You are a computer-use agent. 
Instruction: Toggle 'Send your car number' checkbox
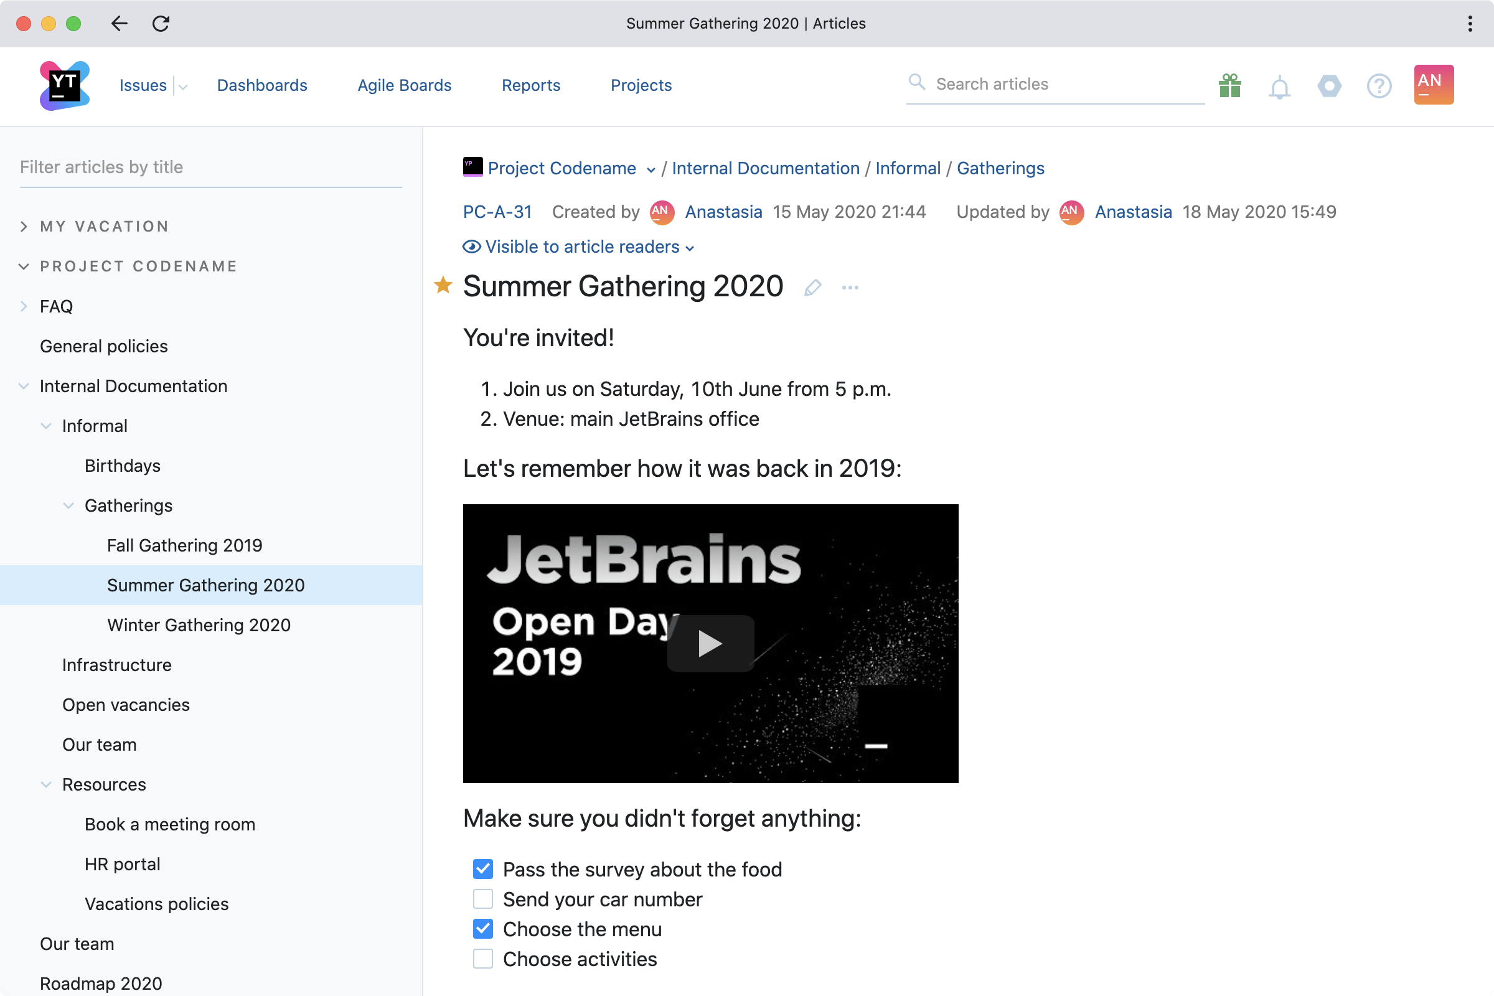pos(482,900)
